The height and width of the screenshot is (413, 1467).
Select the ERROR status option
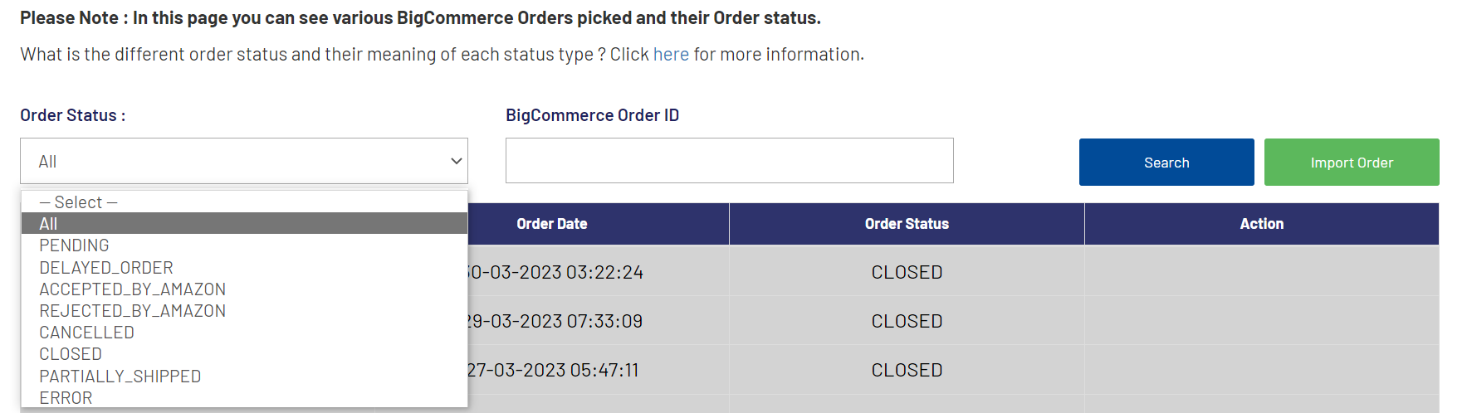[66, 398]
